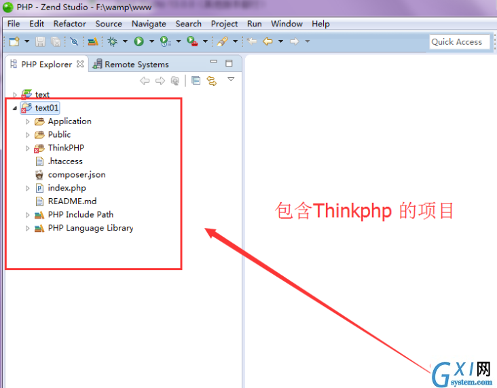Click the main toolbar Forward arrow
The image size is (497, 388).
[x=295, y=41]
